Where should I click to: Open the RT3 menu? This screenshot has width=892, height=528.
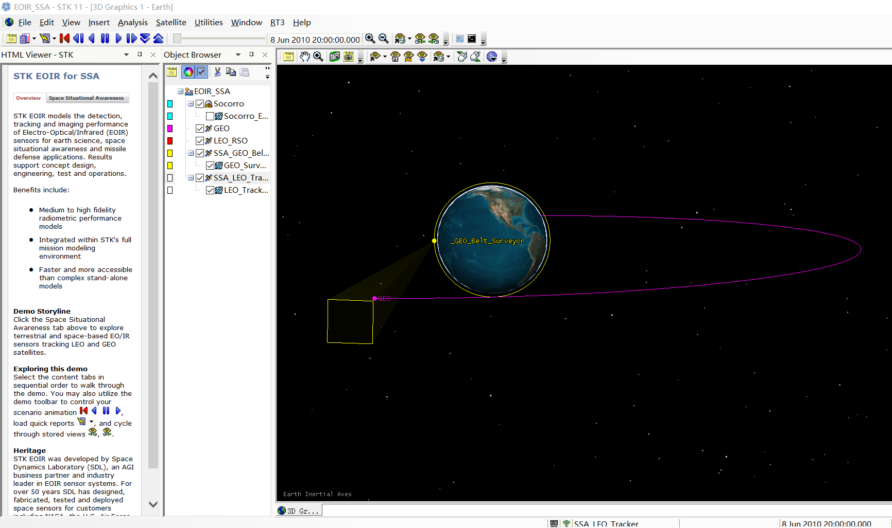[x=277, y=23]
